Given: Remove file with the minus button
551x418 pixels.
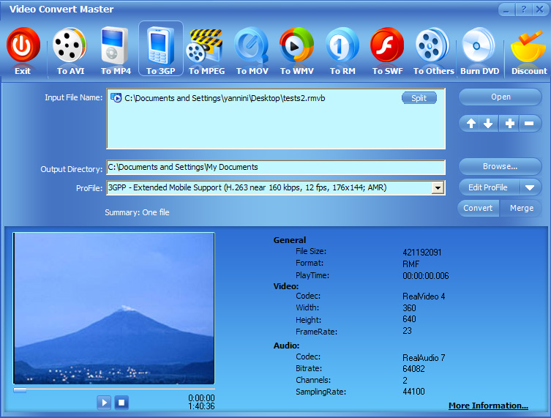Looking at the screenshot, I should [529, 124].
